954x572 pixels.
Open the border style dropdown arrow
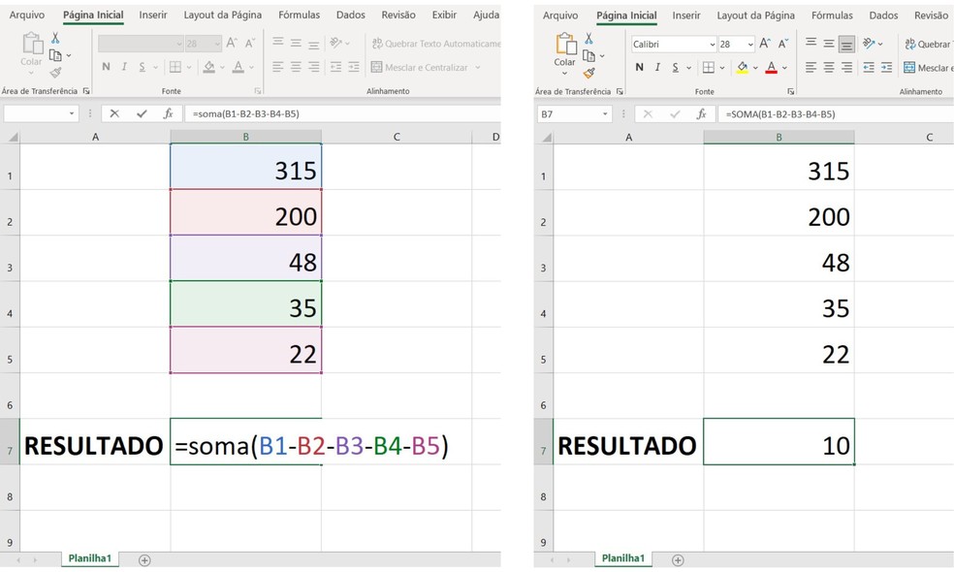point(722,66)
